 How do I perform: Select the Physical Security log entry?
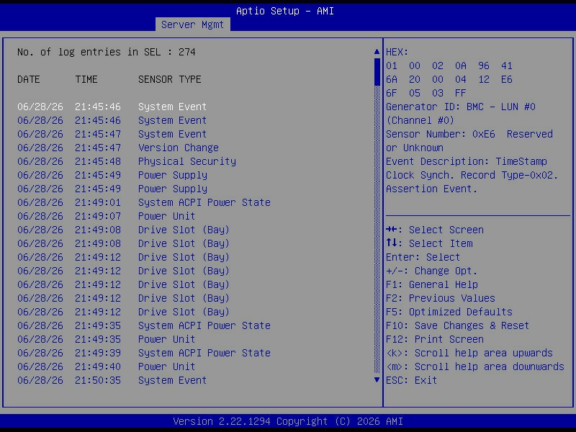pos(127,161)
